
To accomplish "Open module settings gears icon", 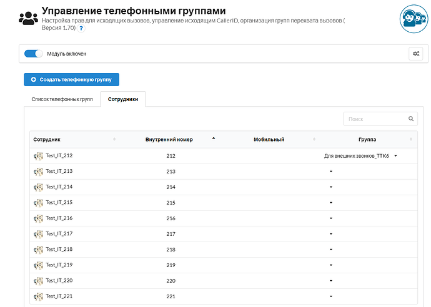I will click(x=415, y=54).
